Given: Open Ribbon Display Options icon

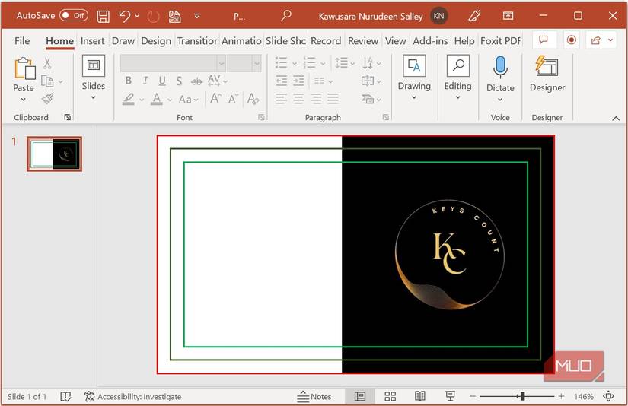Looking at the screenshot, I should 508,16.
